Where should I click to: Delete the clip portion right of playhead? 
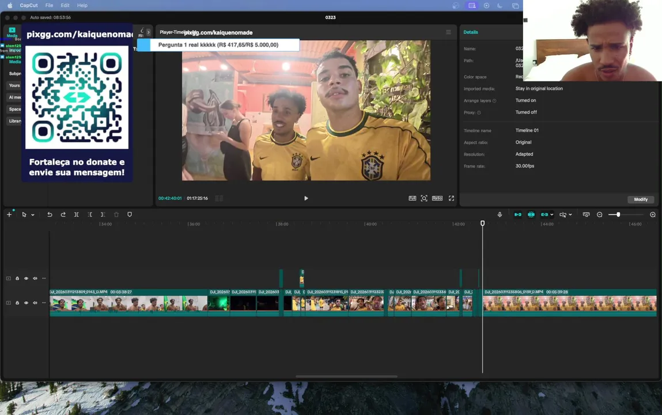(103, 214)
